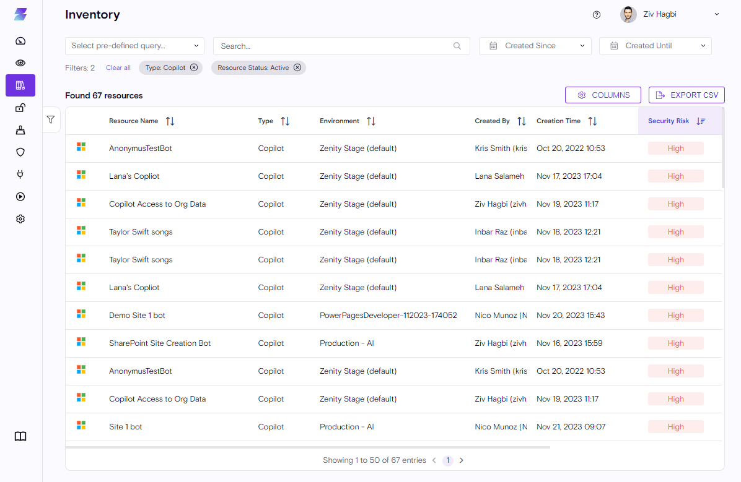Sort by Environment column
This screenshot has width=741, height=482.
tap(371, 121)
